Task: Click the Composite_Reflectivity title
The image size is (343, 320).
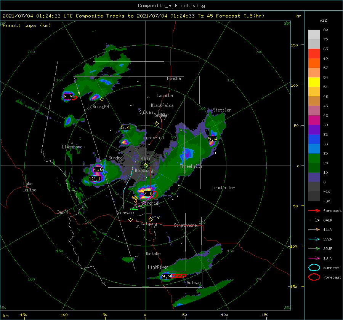Action: pos(171,5)
